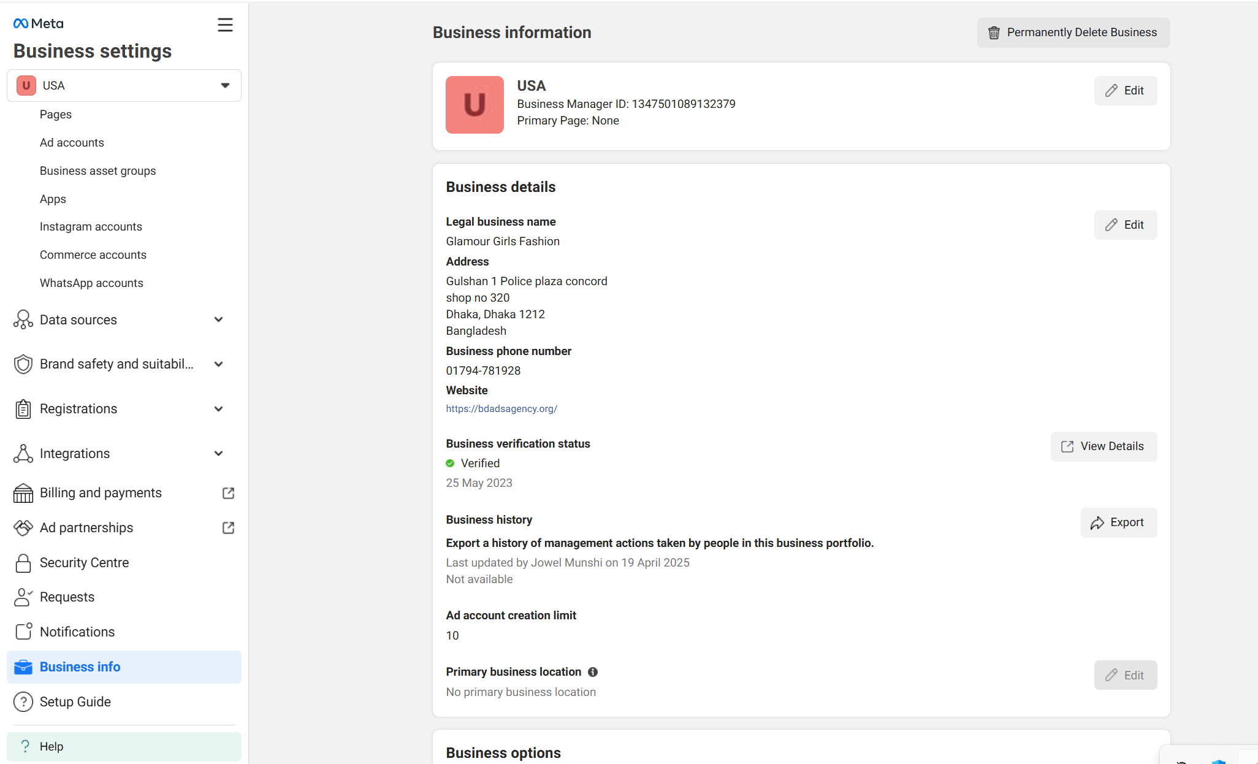Export business history
Image resolution: width=1258 pixels, height=764 pixels.
[1118, 522]
